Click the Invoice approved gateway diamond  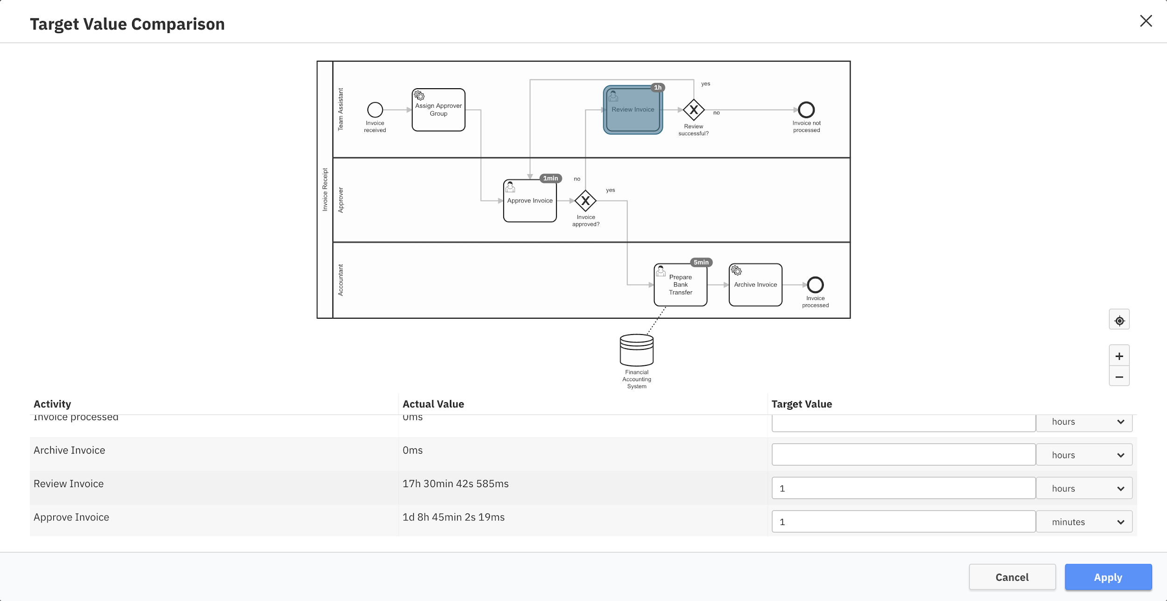(585, 201)
